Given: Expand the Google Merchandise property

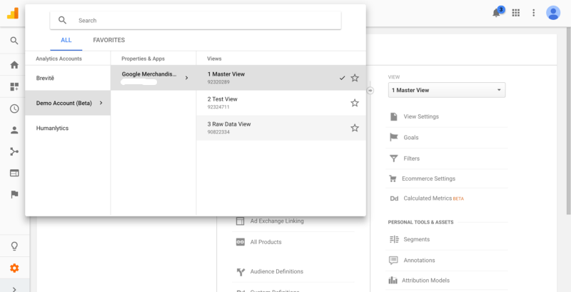Looking at the screenshot, I should pyautogui.click(x=153, y=78).
